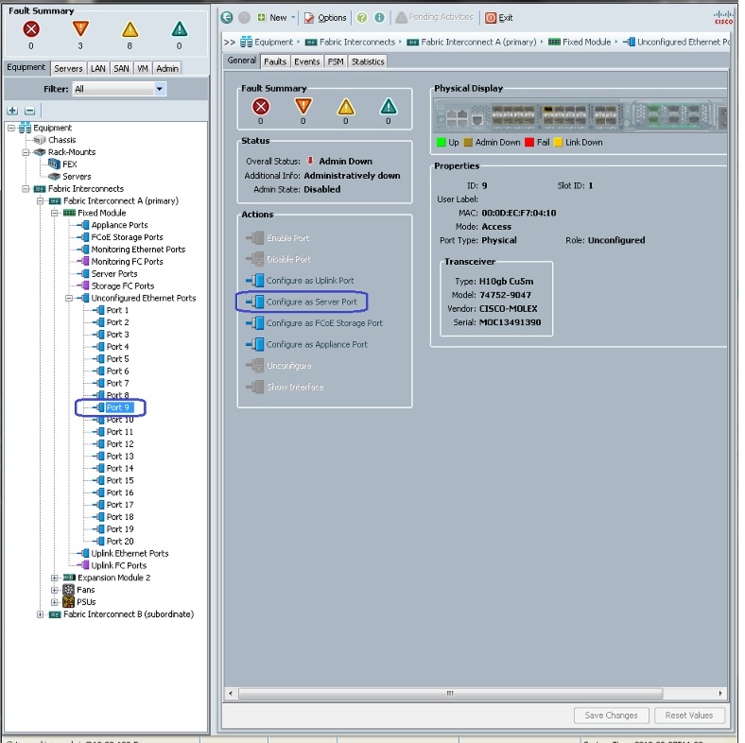Select FEX under Rack-Mounts
Screen dimensions: 745x743
tap(69, 164)
